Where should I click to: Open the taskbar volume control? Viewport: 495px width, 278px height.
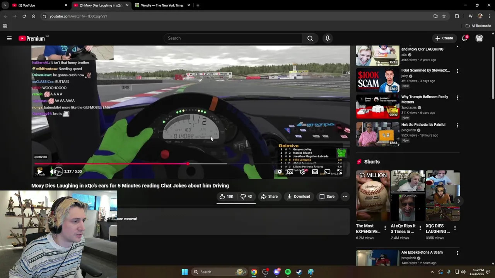pos(463,272)
